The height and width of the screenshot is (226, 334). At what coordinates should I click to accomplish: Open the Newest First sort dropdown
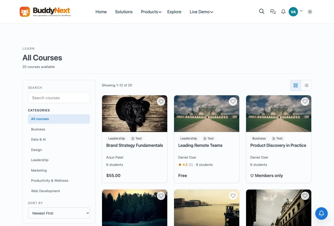[x=59, y=213]
